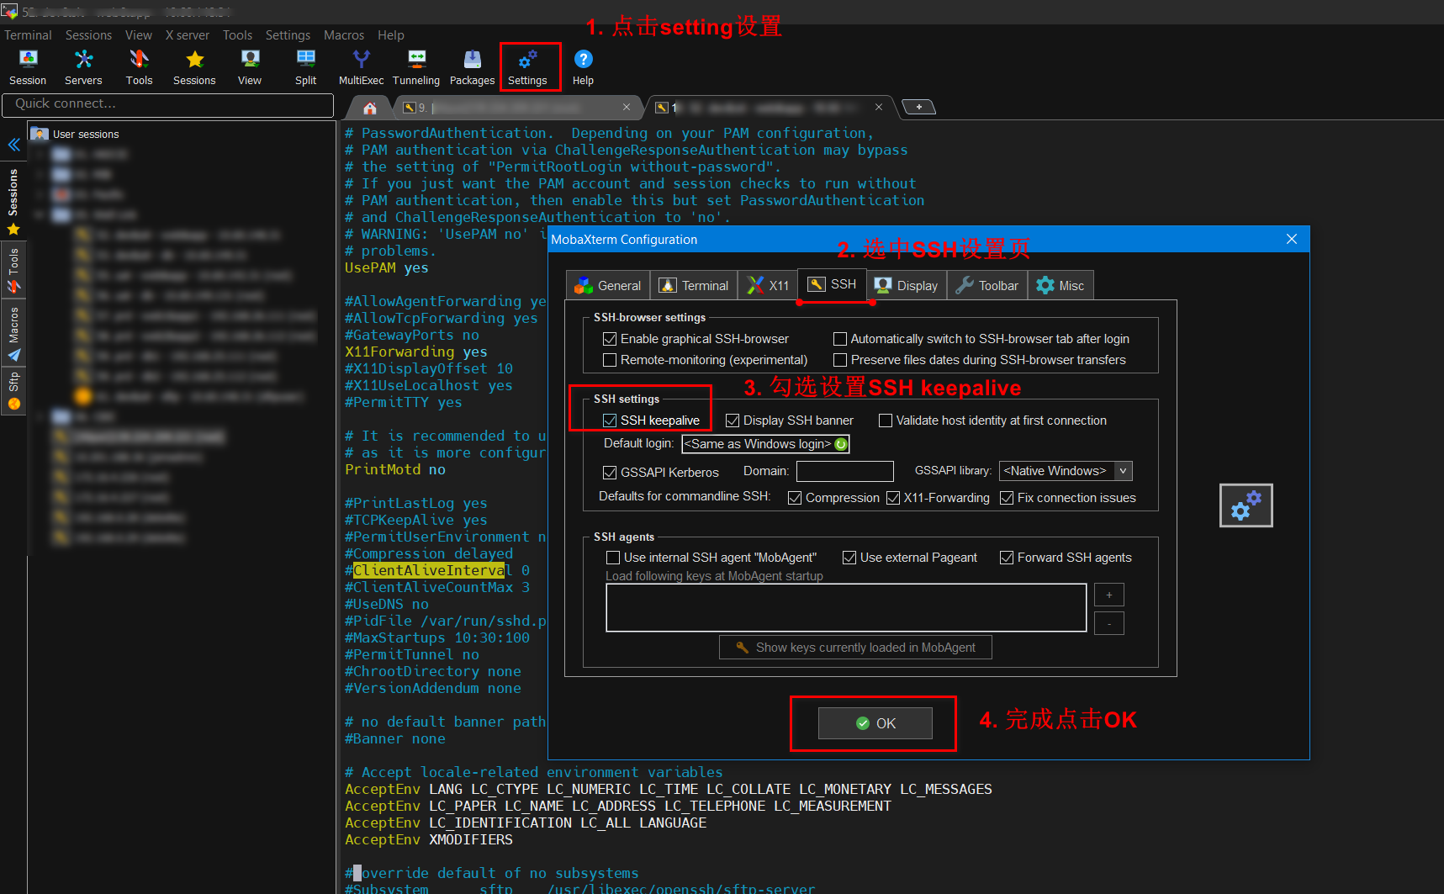
Task: Open the Settings gears icon in toolbar
Action: 528,67
